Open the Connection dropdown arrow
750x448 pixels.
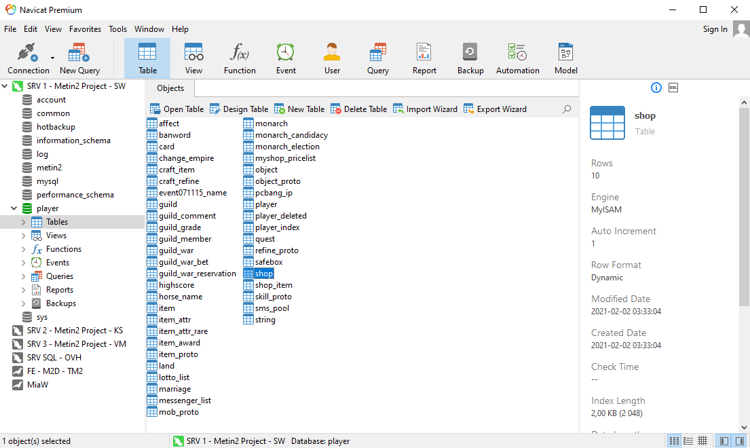click(x=53, y=58)
